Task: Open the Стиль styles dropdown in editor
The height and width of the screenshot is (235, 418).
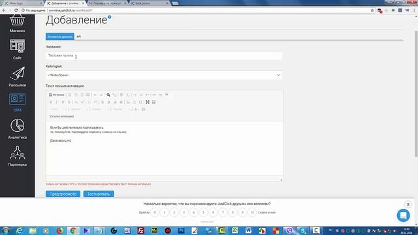Action: 58,109
